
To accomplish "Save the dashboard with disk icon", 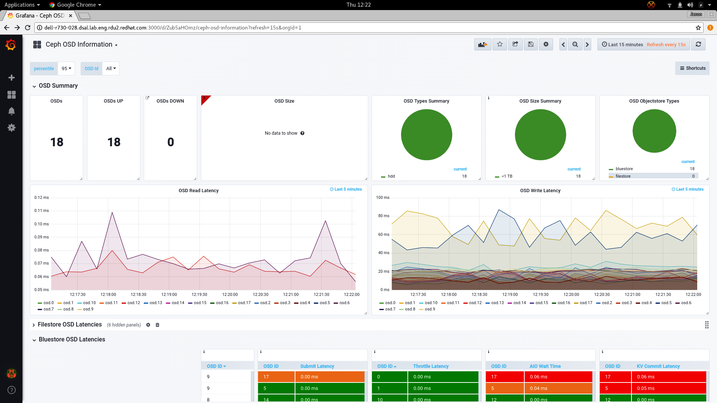I will point(531,44).
